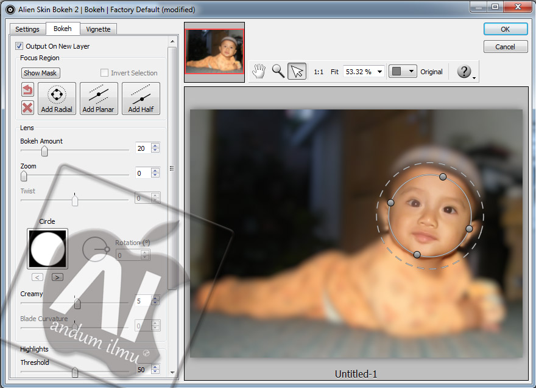This screenshot has height=388, width=536.
Task: Increase Bokeh Amount with spinner up arrow
Action: [155, 145]
